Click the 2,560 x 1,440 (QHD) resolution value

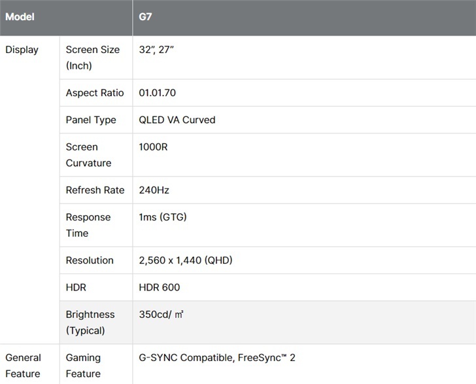click(186, 260)
